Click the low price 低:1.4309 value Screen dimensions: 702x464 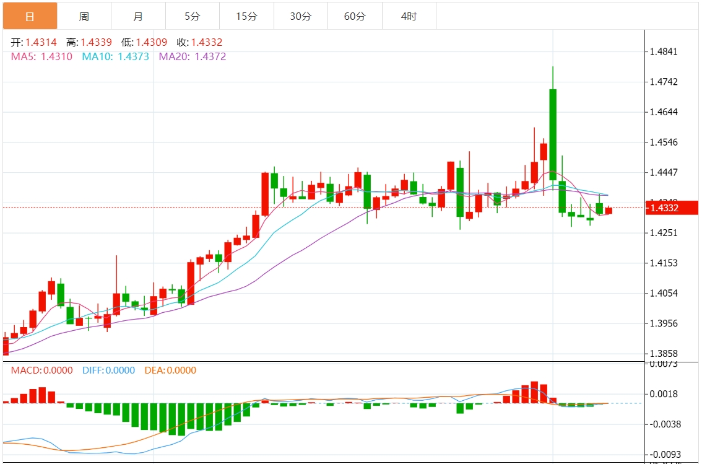(x=144, y=43)
